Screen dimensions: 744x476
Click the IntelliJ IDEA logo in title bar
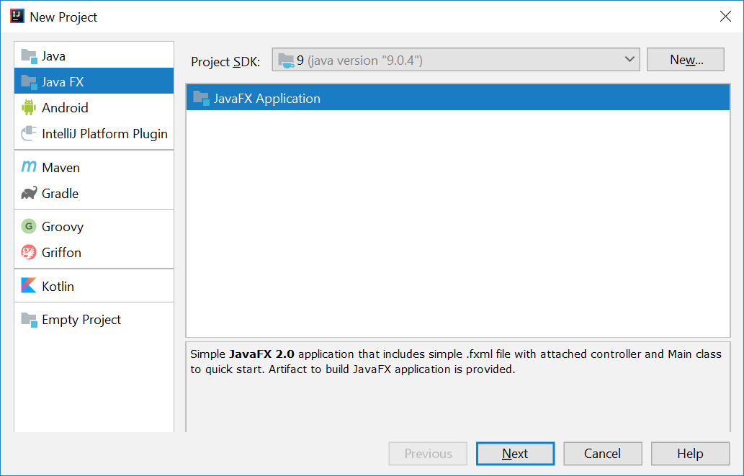[17, 17]
